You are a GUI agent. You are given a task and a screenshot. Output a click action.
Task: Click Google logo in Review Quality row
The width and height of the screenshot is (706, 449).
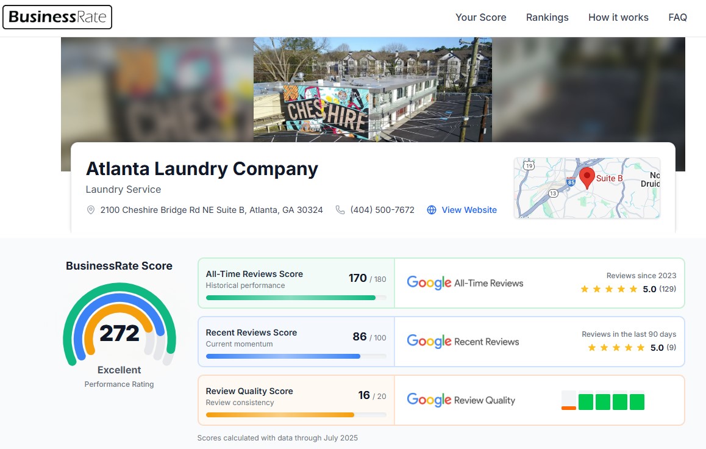pos(429,400)
